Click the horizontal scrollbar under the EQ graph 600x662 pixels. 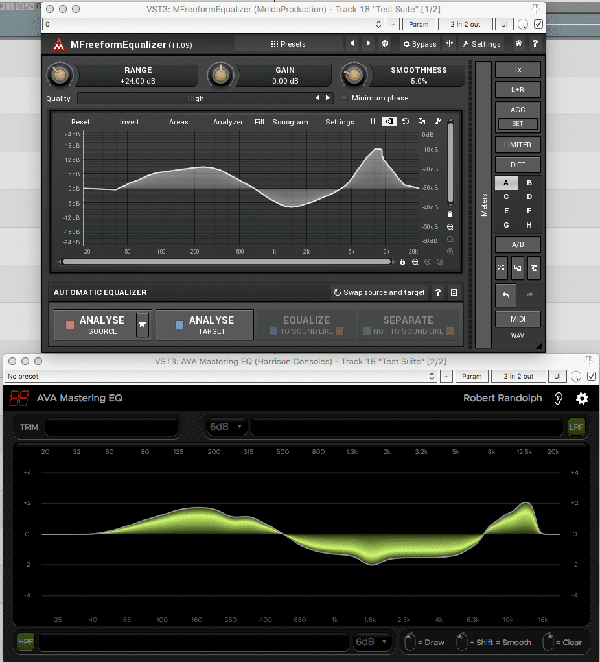pyautogui.click(x=225, y=262)
